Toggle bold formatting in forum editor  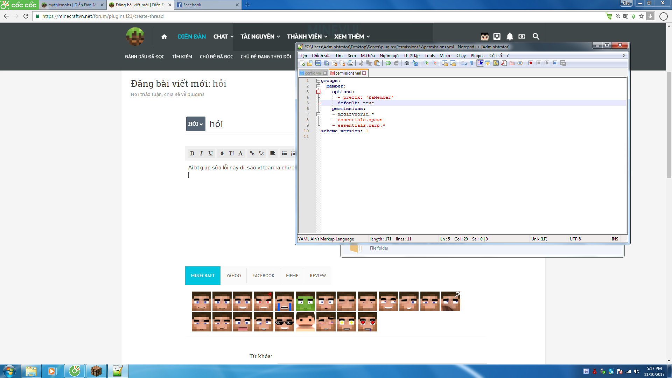click(x=192, y=153)
